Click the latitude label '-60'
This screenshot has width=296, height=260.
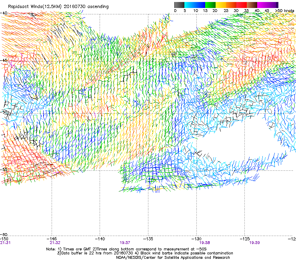(4, 234)
